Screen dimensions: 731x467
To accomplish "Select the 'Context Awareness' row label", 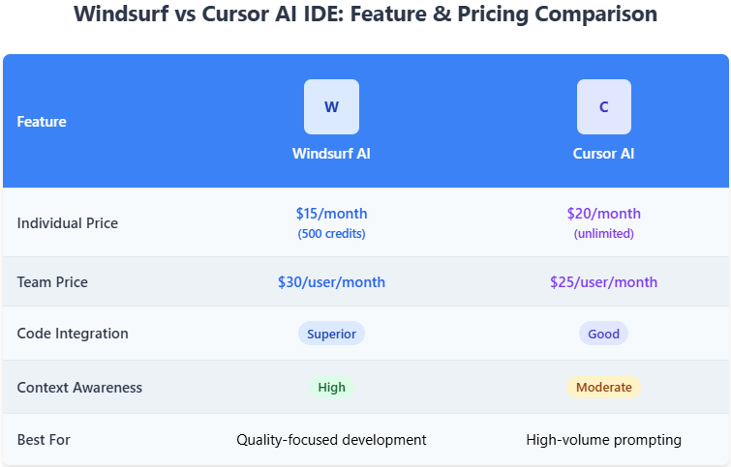I will (x=79, y=388).
